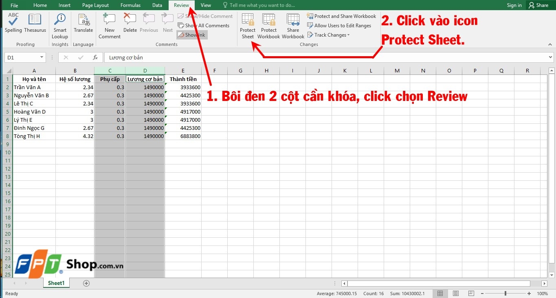The width and height of the screenshot is (556, 298).
Task: Click Allow Users to Edit Ranges
Action: coord(339,25)
